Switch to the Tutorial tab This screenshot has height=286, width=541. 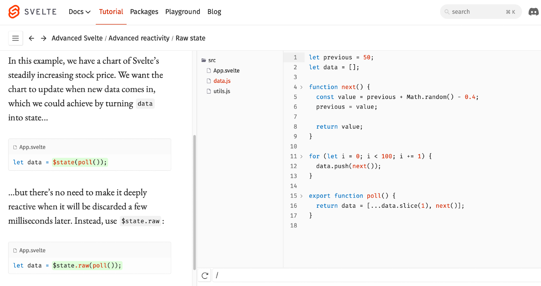(x=111, y=12)
